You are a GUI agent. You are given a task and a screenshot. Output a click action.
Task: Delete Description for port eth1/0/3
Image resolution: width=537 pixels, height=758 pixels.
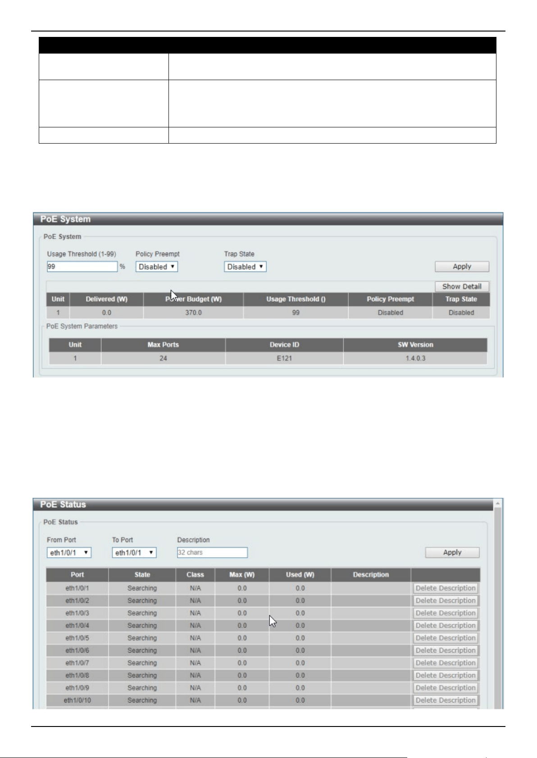(446, 613)
